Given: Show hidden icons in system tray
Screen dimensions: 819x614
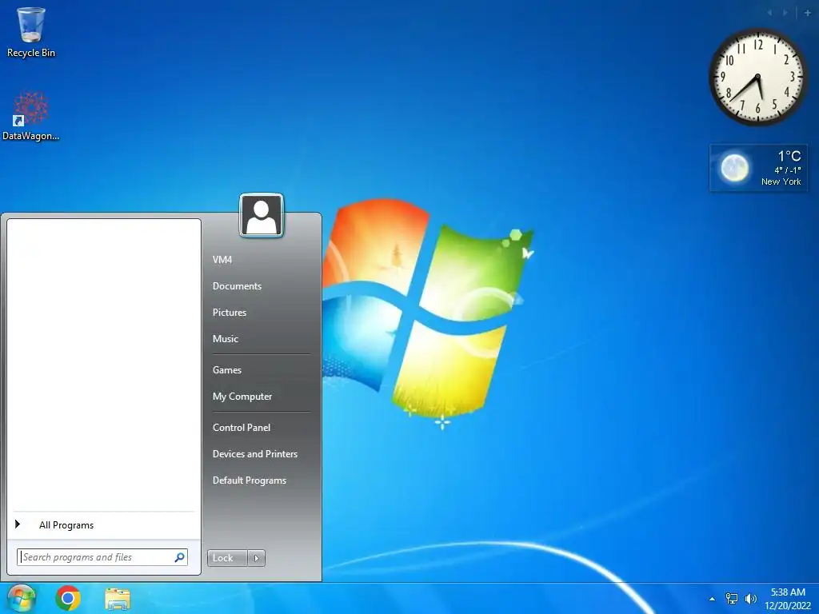Looking at the screenshot, I should 712,599.
